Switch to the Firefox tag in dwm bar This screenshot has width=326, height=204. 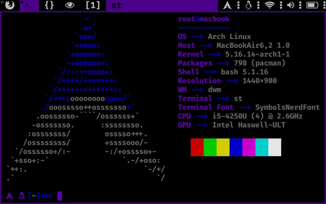point(10,5)
